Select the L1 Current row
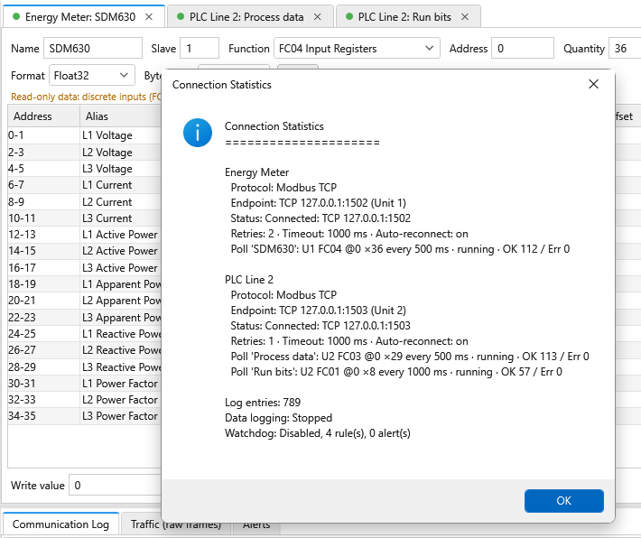This screenshot has height=538, width=641. pyautogui.click(x=85, y=185)
